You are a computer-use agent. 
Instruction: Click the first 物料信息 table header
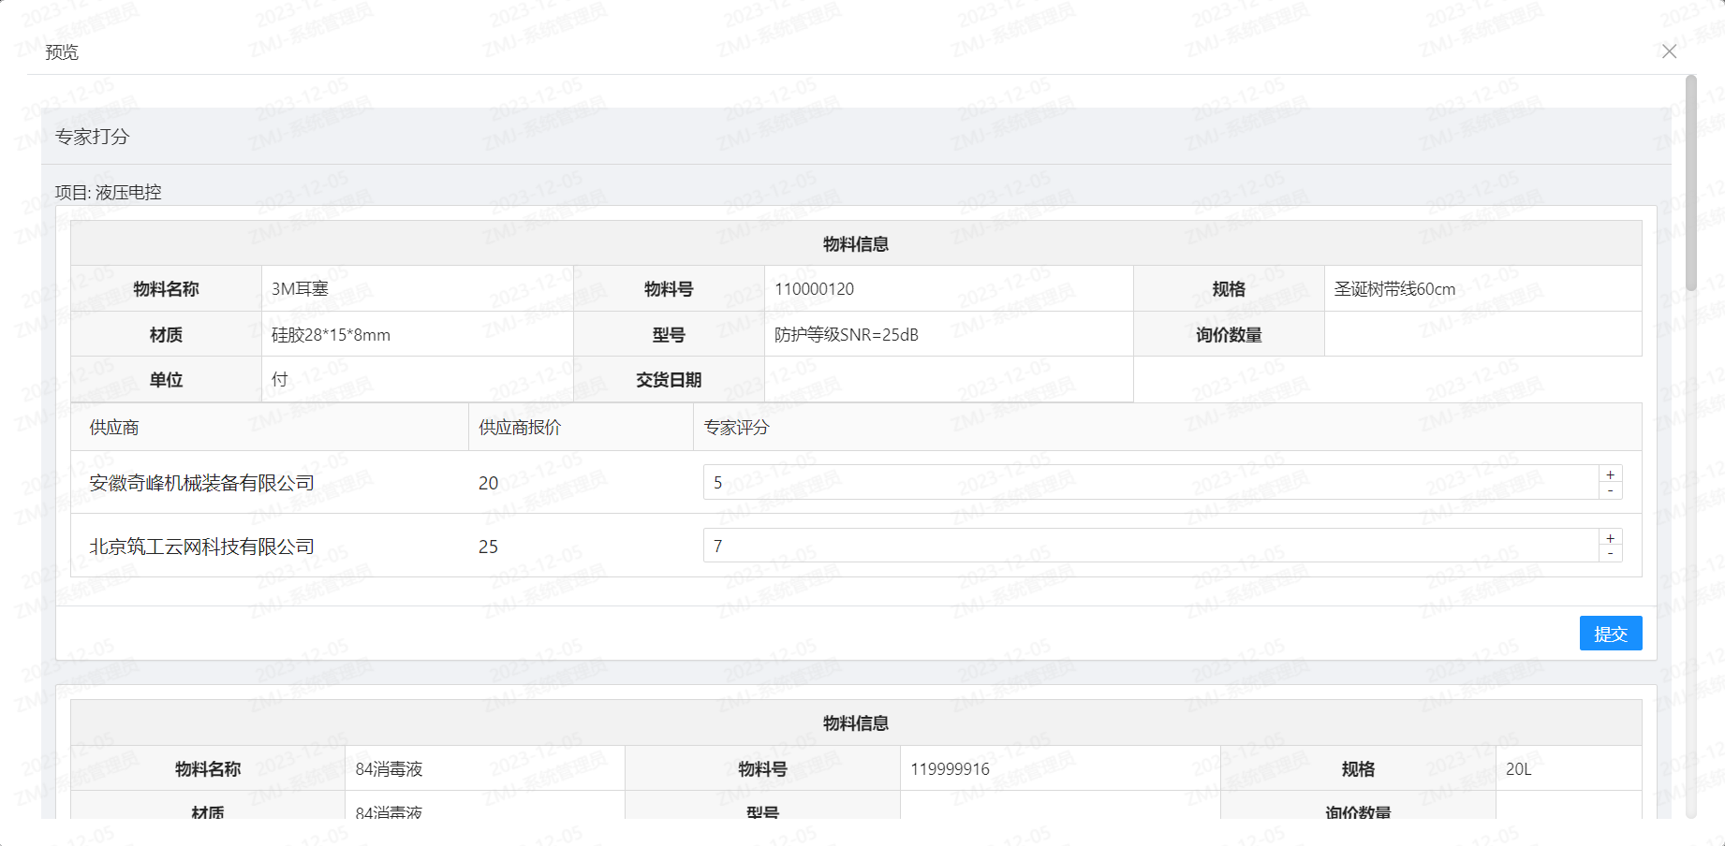856,244
